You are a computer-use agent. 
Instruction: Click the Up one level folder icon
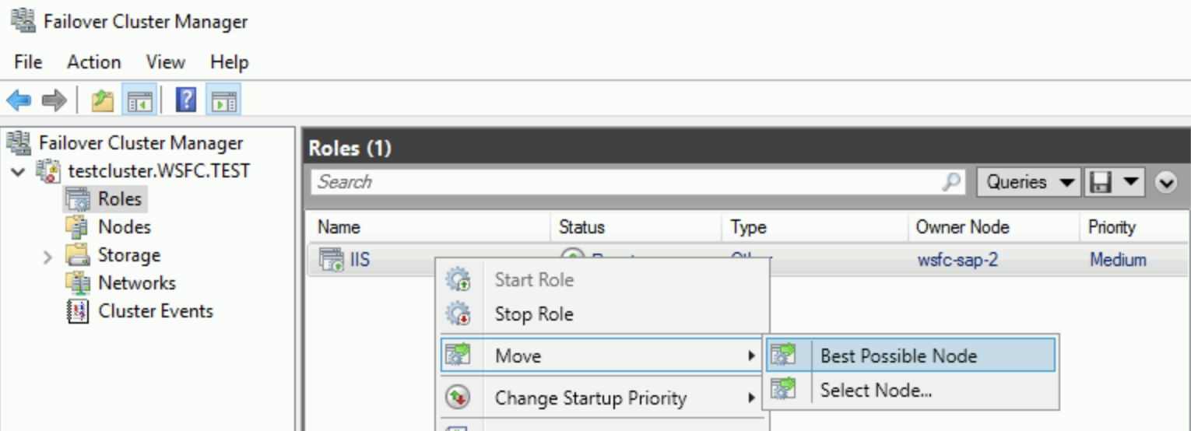(x=103, y=100)
